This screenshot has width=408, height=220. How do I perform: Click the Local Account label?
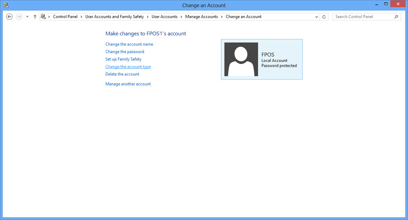click(274, 61)
